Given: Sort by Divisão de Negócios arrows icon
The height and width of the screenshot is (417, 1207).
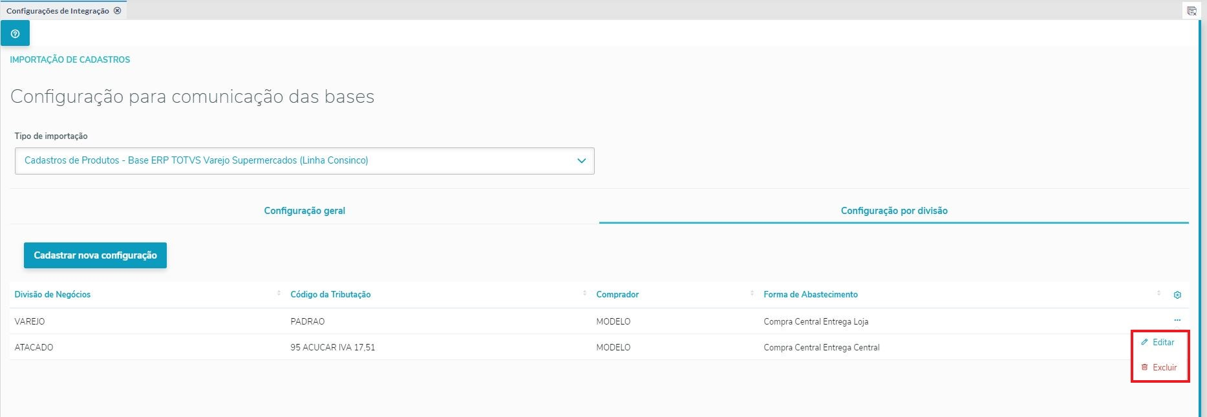Looking at the screenshot, I should point(279,294).
